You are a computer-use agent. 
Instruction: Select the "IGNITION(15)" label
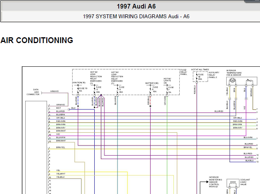[x=79, y=83]
